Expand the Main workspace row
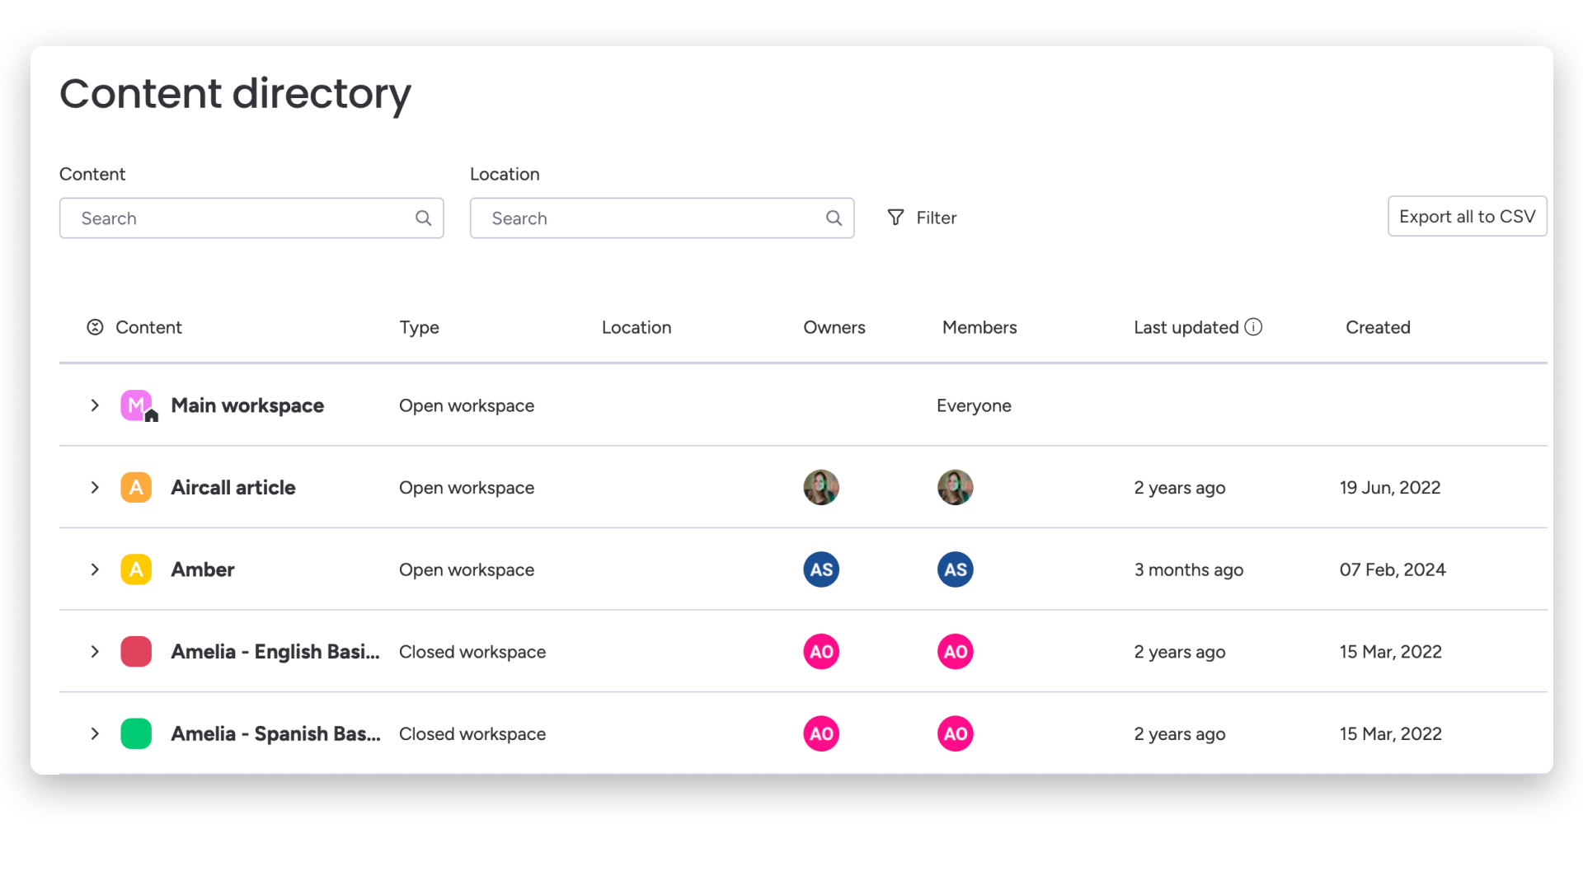Image resolution: width=1583 pixels, height=890 pixels. pyautogui.click(x=95, y=405)
